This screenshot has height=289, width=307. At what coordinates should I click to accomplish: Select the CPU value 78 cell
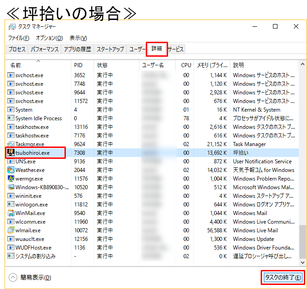[186, 118]
